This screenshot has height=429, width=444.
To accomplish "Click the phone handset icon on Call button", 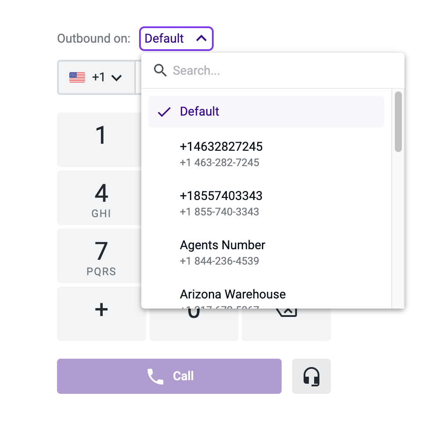I will coord(154,376).
